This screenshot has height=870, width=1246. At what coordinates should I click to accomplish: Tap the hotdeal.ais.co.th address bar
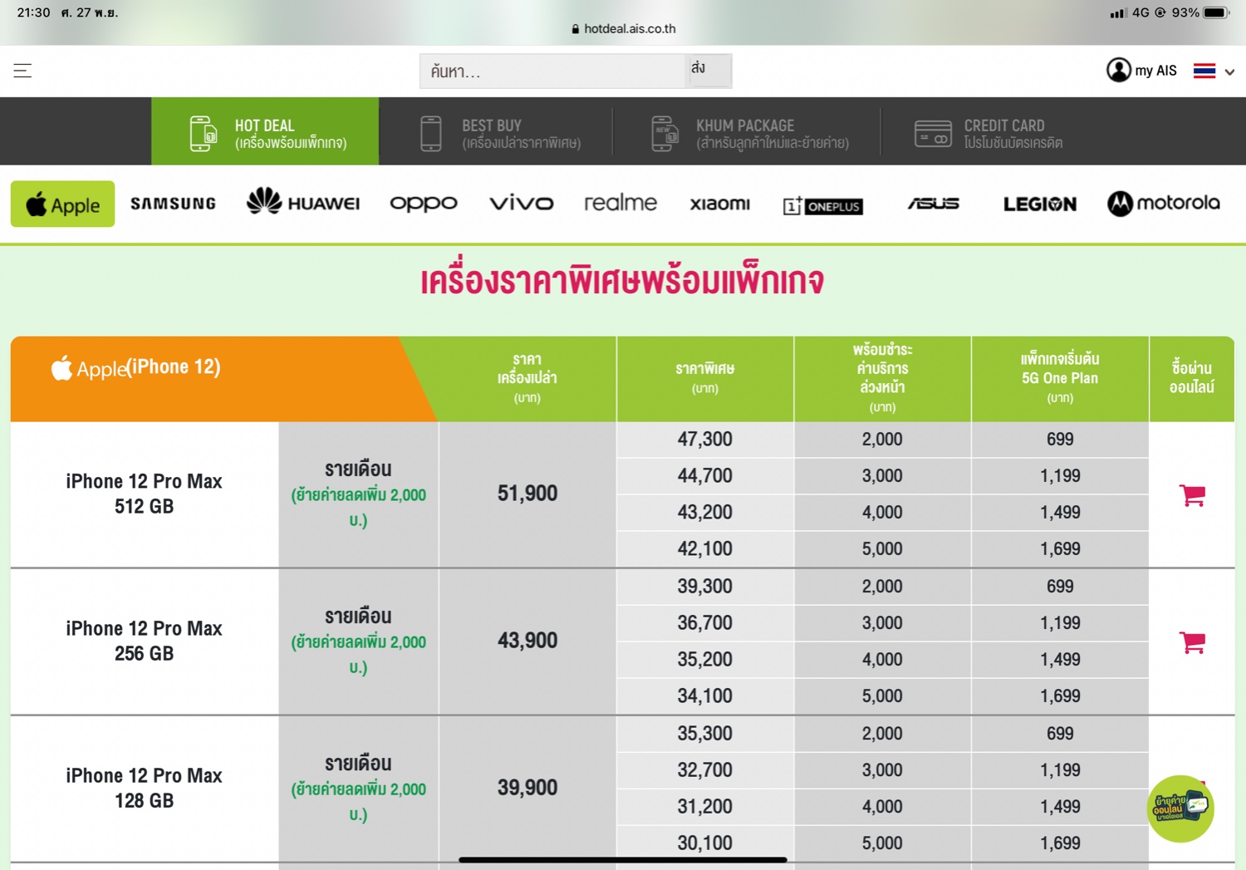624,28
